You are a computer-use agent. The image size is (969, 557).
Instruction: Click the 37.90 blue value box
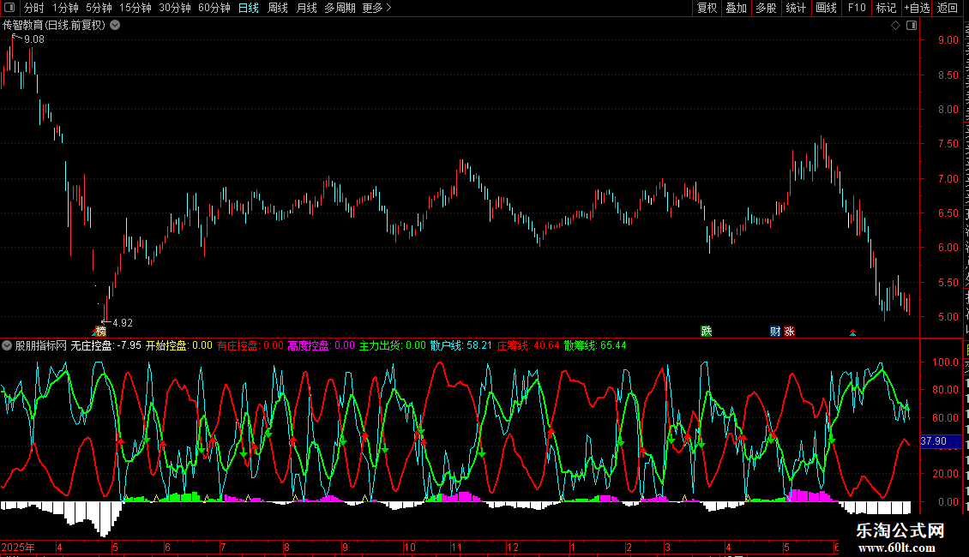(942, 441)
